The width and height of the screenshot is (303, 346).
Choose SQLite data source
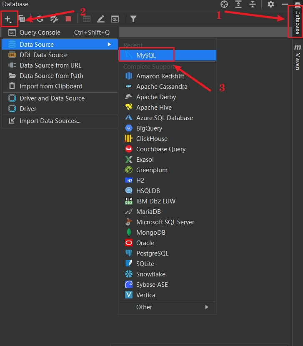168,264
